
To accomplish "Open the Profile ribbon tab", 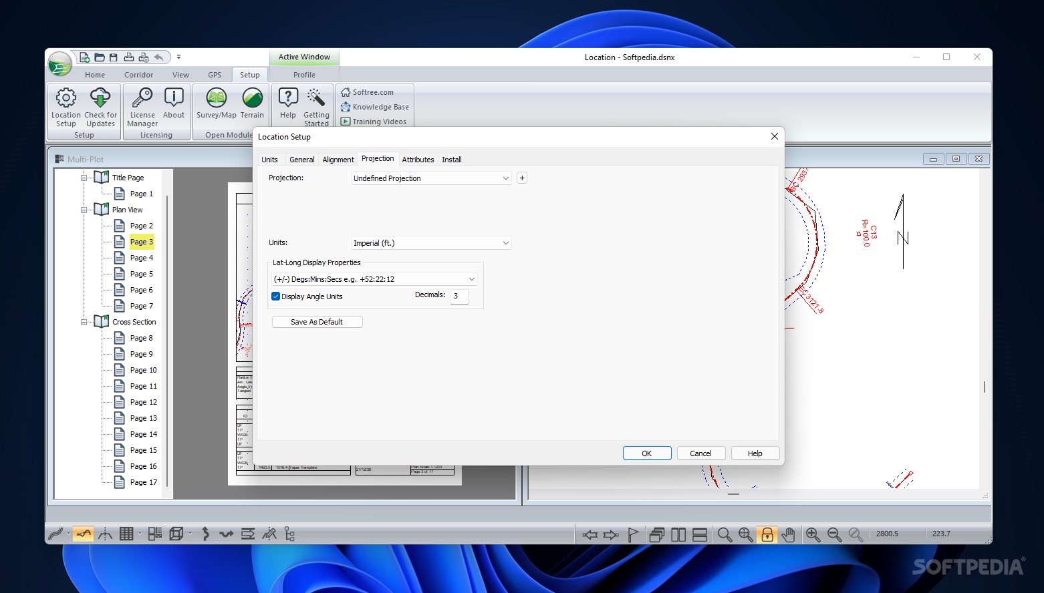I will pyautogui.click(x=304, y=75).
